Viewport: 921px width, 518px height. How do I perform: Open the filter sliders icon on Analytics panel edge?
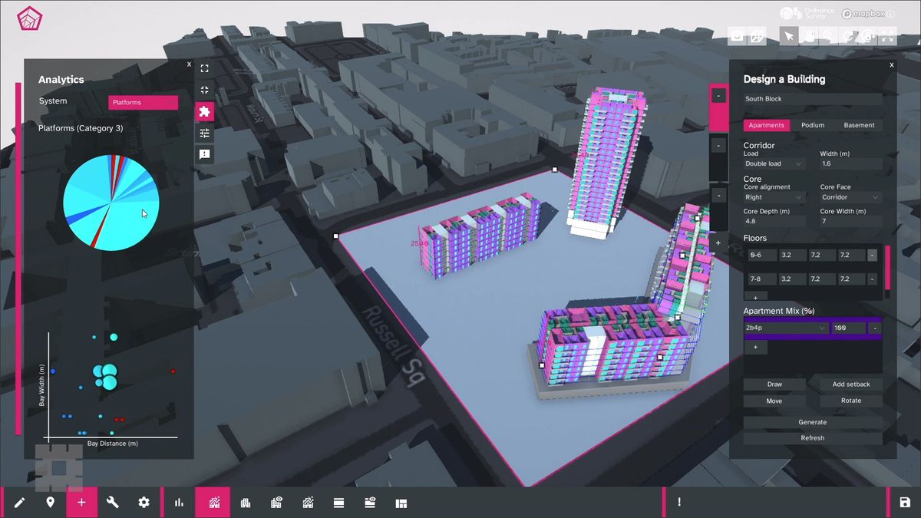coord(204,134)
